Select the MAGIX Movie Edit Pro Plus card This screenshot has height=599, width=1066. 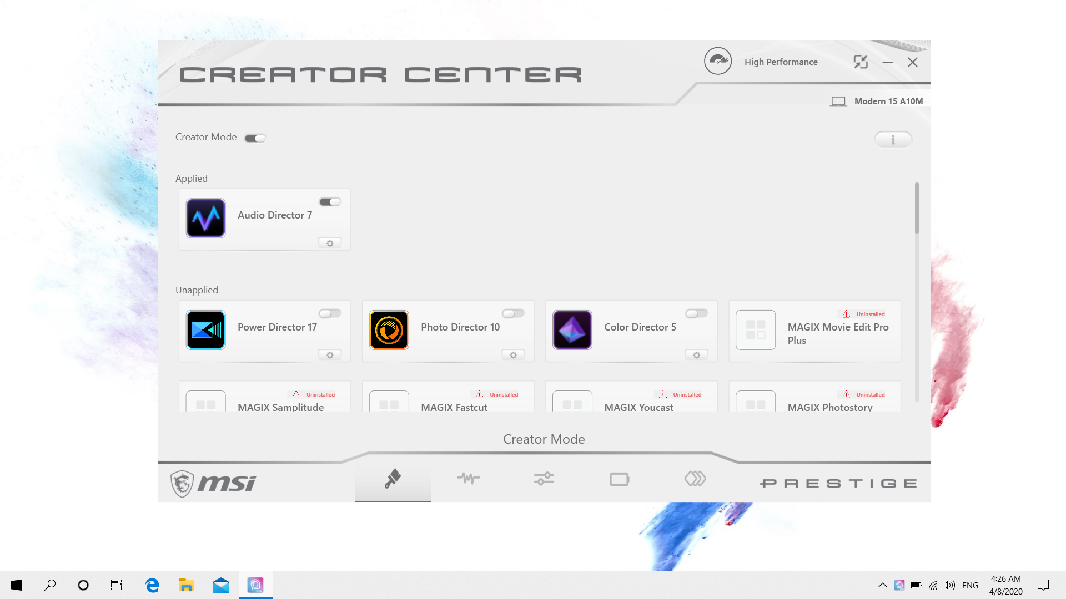tap(814, 331)
